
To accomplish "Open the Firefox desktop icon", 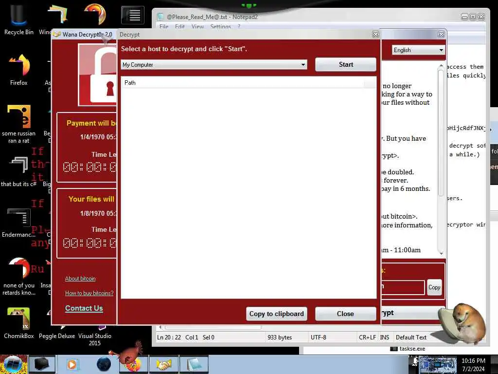I will [18, 69].
